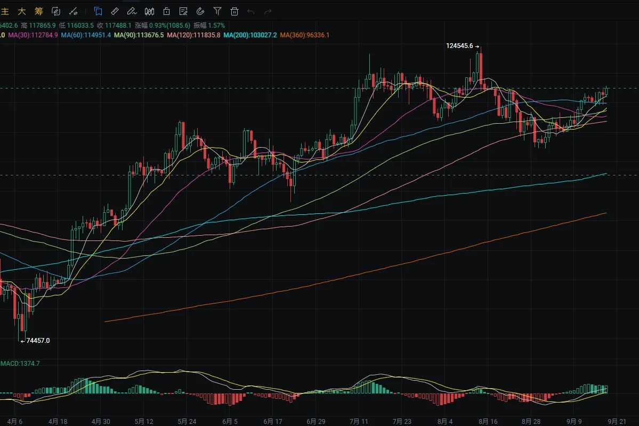Open the note editing tool
This screenshot has height=426, width=639.
(183, 11)
